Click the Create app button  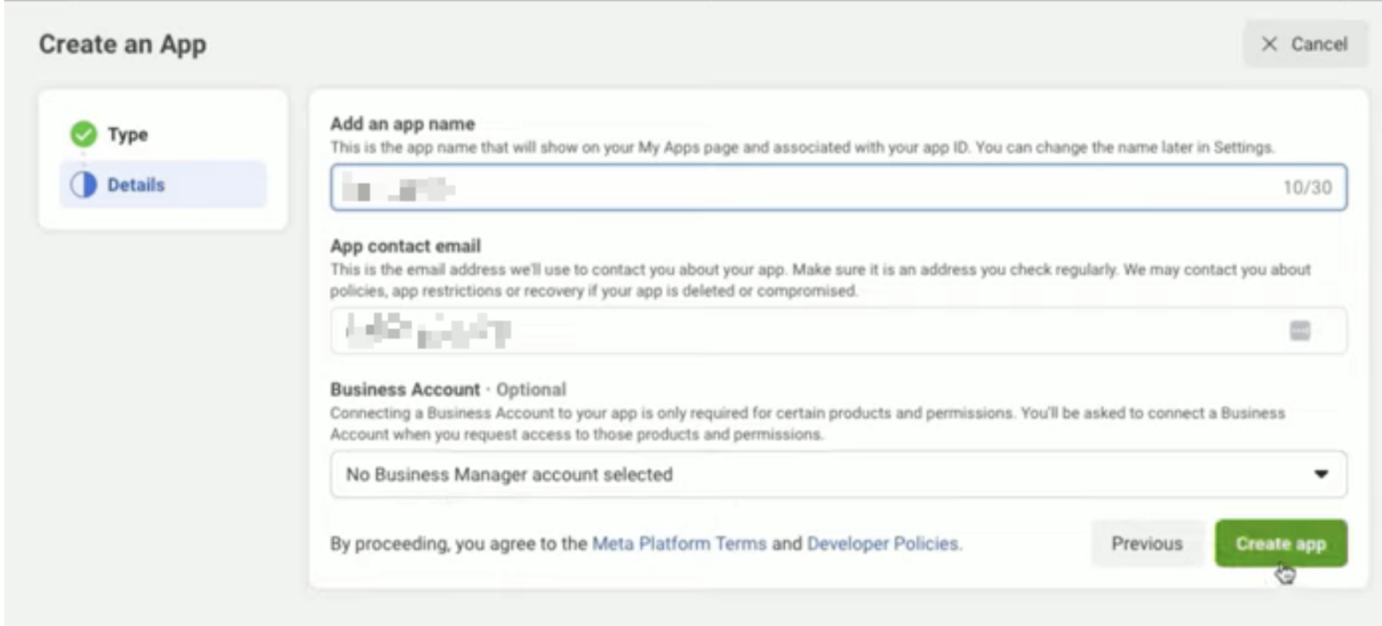[x=1280, y=544]
